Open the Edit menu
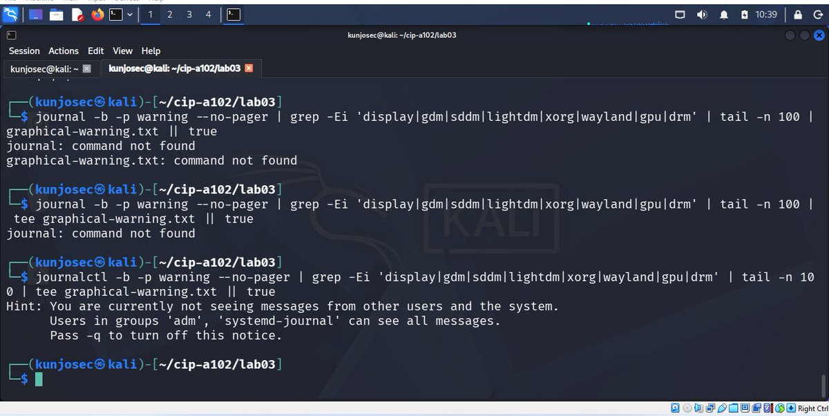 click(96, 51)
